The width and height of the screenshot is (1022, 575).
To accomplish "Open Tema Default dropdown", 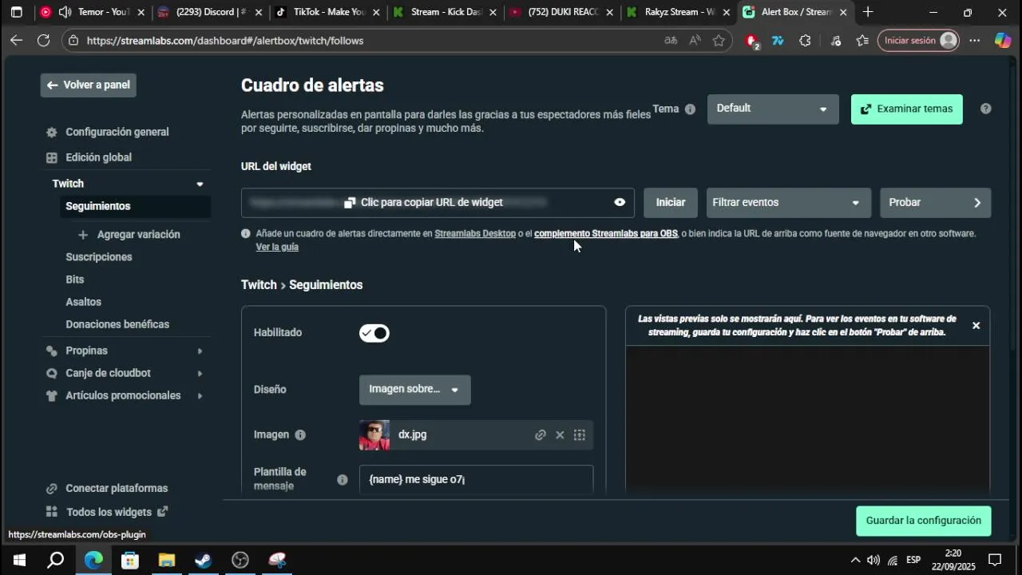I will click(773, 109).
